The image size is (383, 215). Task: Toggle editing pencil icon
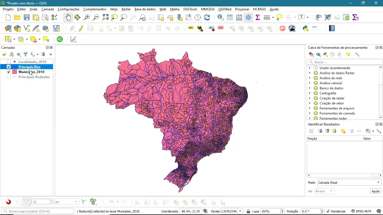[x=81, y=29]
